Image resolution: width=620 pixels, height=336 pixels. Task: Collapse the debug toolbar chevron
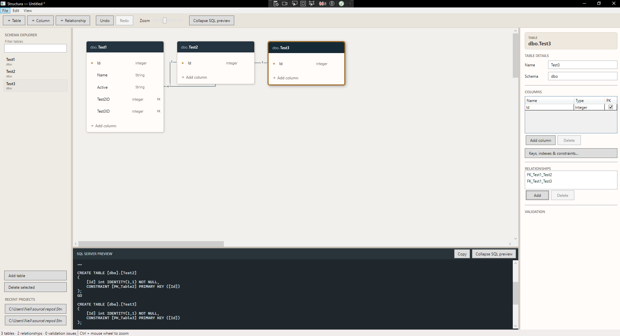[350, 4]
